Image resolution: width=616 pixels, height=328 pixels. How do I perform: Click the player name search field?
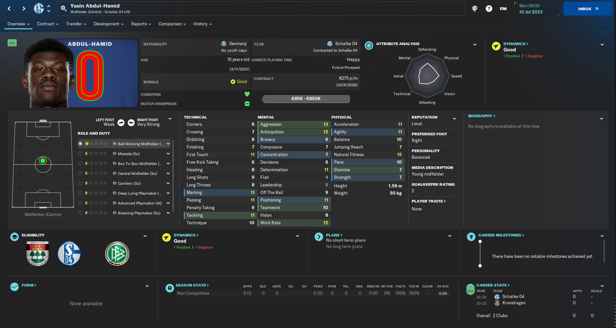tap(261, 9)
